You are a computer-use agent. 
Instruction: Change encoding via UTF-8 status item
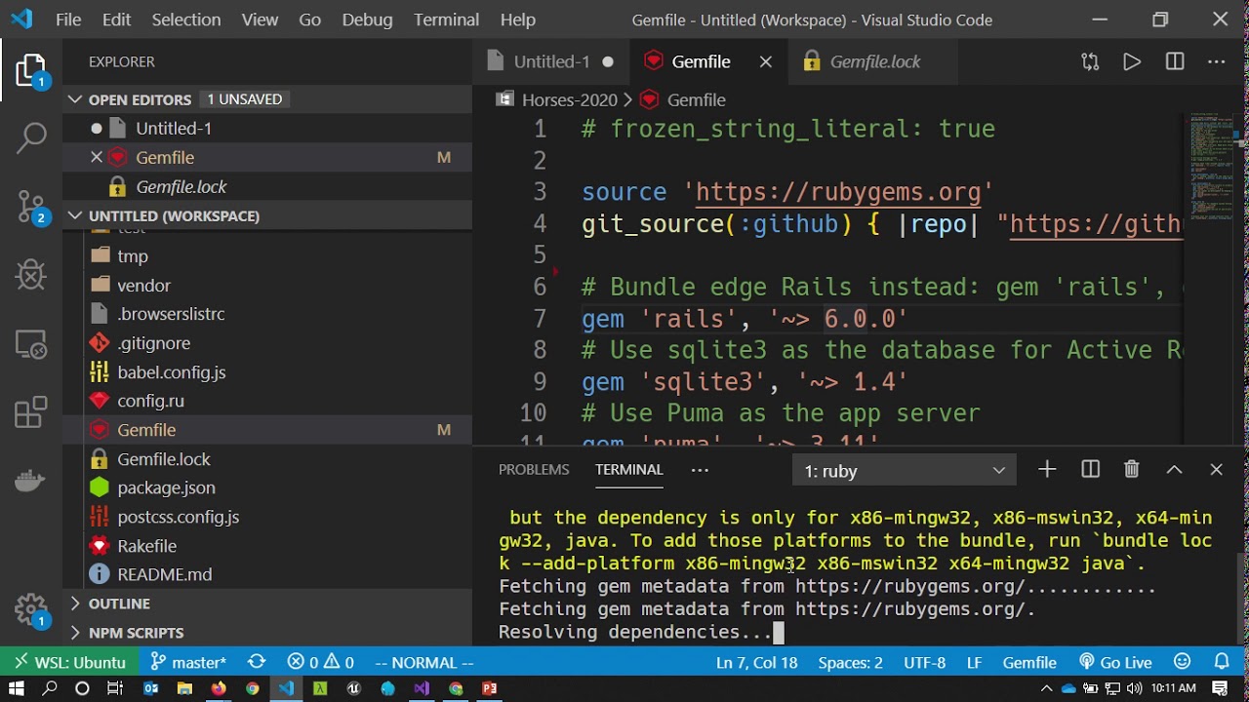(924, 662)
